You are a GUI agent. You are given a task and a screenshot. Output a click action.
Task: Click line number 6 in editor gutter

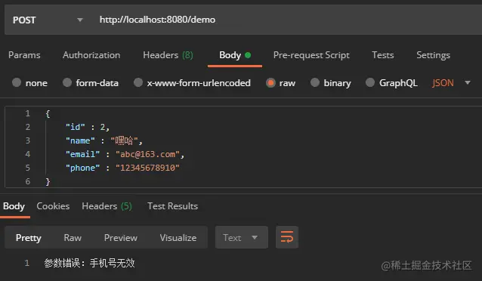pos(28,181)
